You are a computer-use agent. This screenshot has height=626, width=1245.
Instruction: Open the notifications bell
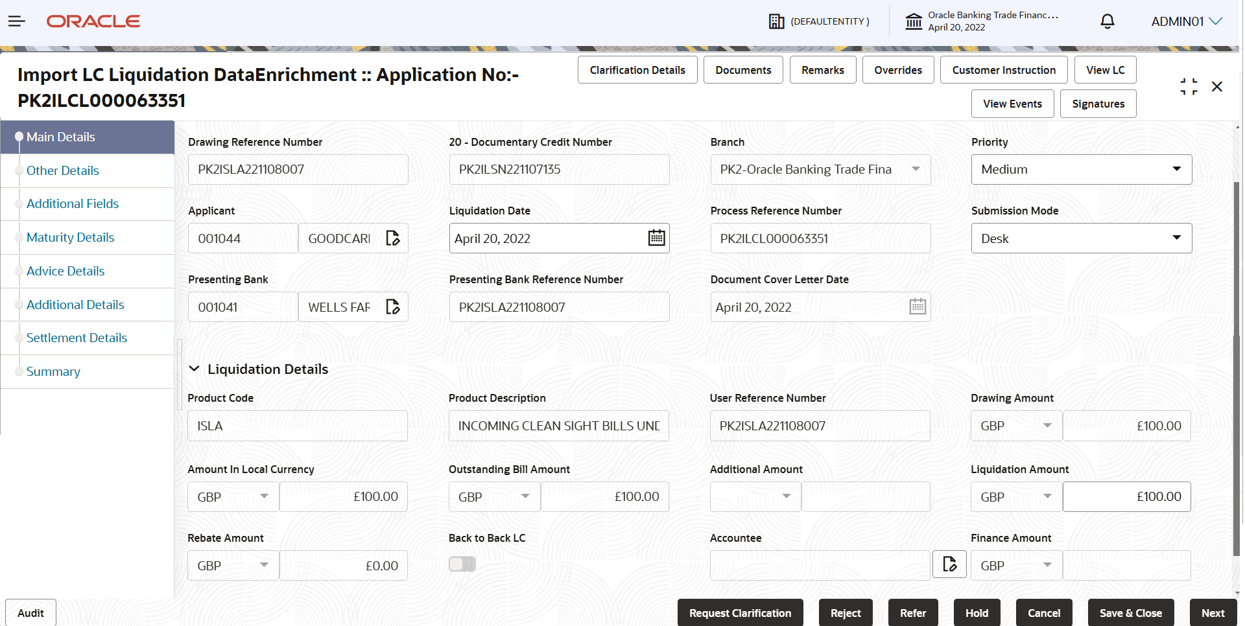pos(1108,21)
